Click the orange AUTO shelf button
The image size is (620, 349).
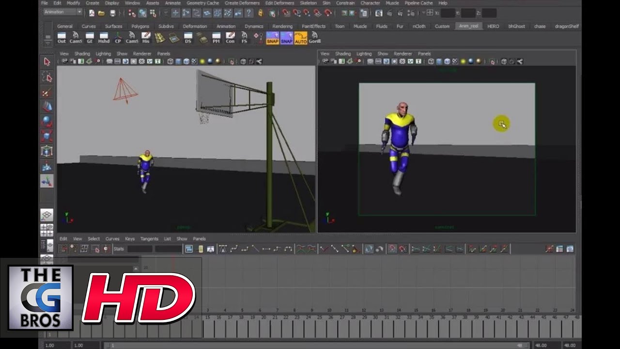[x=300, y=38]
